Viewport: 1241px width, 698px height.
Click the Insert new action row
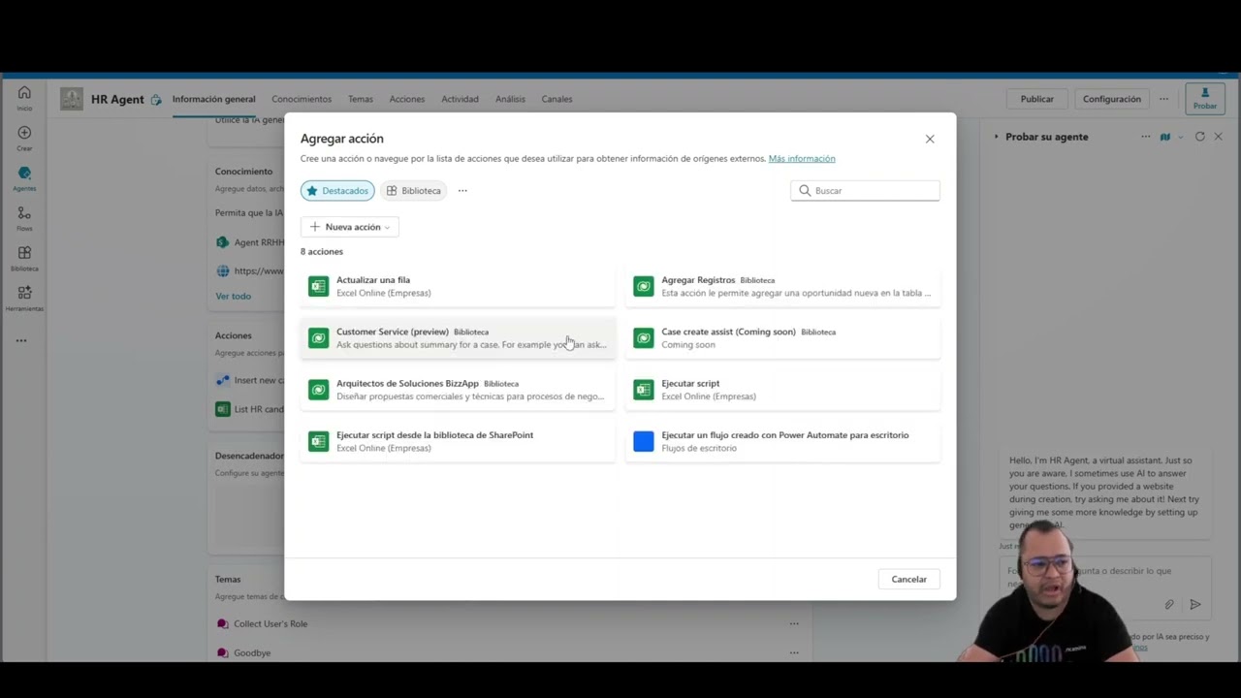(250, 380)
